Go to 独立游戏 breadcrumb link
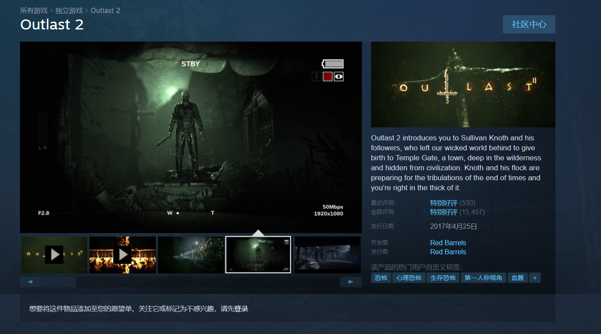This screenshot has height=334, width=601. pos(69,10)
